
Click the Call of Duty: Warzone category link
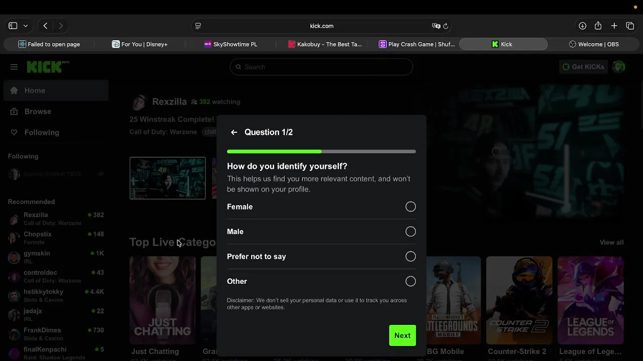pos(163,132)
